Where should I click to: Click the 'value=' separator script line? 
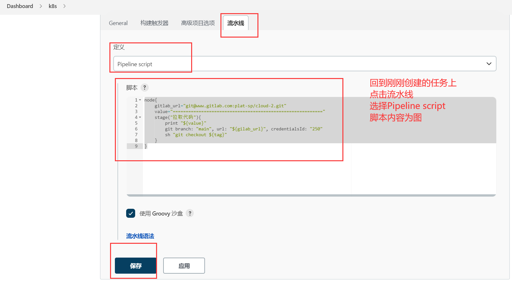point(240,111)
